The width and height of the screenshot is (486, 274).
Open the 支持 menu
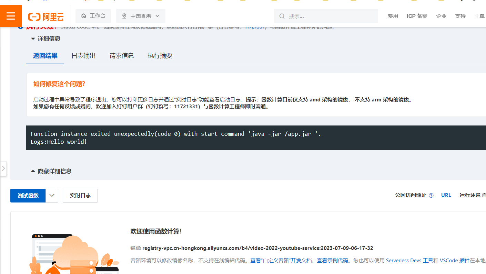(460, 16)
